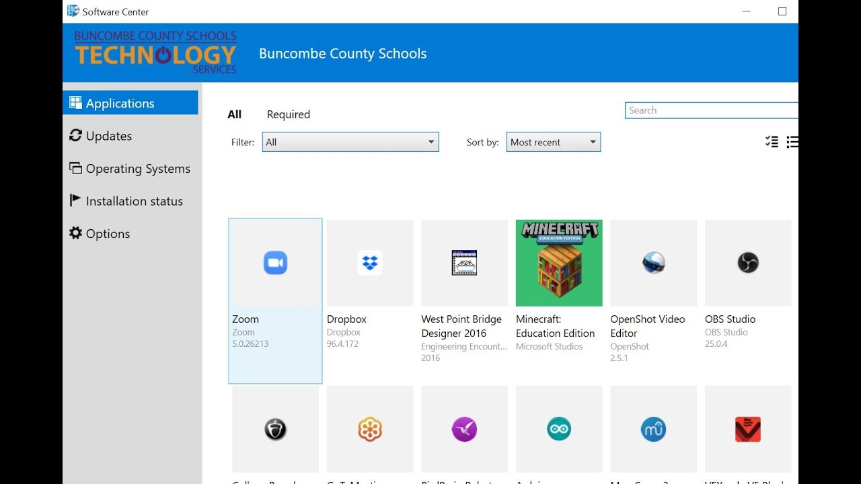861x484 pixels.
Task: Open the Zoom application tile
Action: coord(275,301)
